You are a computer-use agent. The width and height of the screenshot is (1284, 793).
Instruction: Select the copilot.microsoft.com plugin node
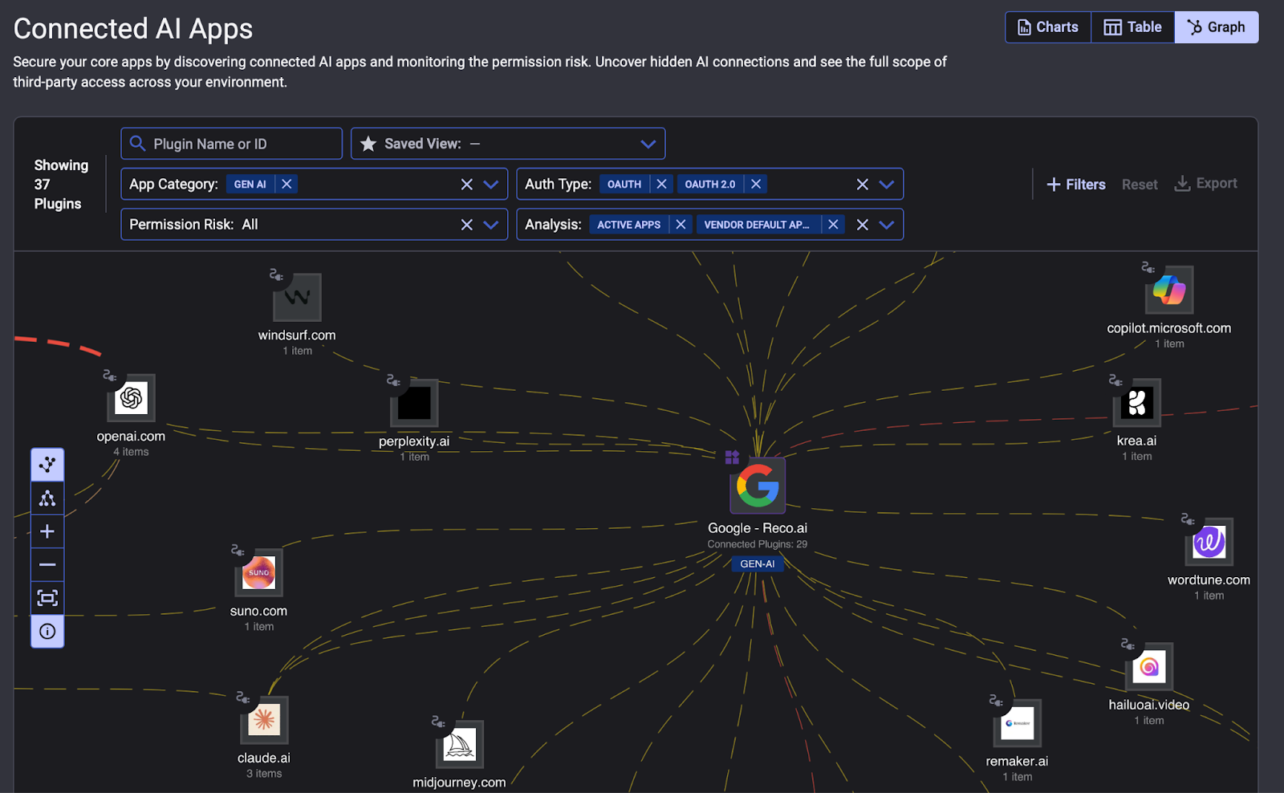tap(1169, 290)
